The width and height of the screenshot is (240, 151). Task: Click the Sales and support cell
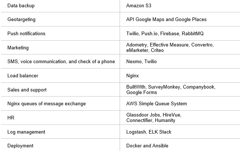tap(27, 90)
